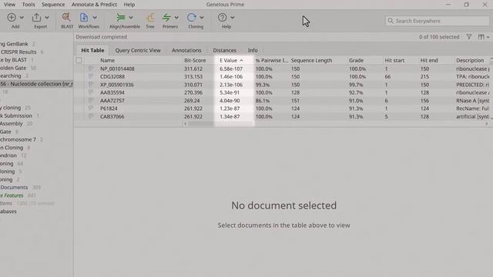Expand the Cloning dropdown arrow
Screen dimensions: 493x277
pos(202,18)
